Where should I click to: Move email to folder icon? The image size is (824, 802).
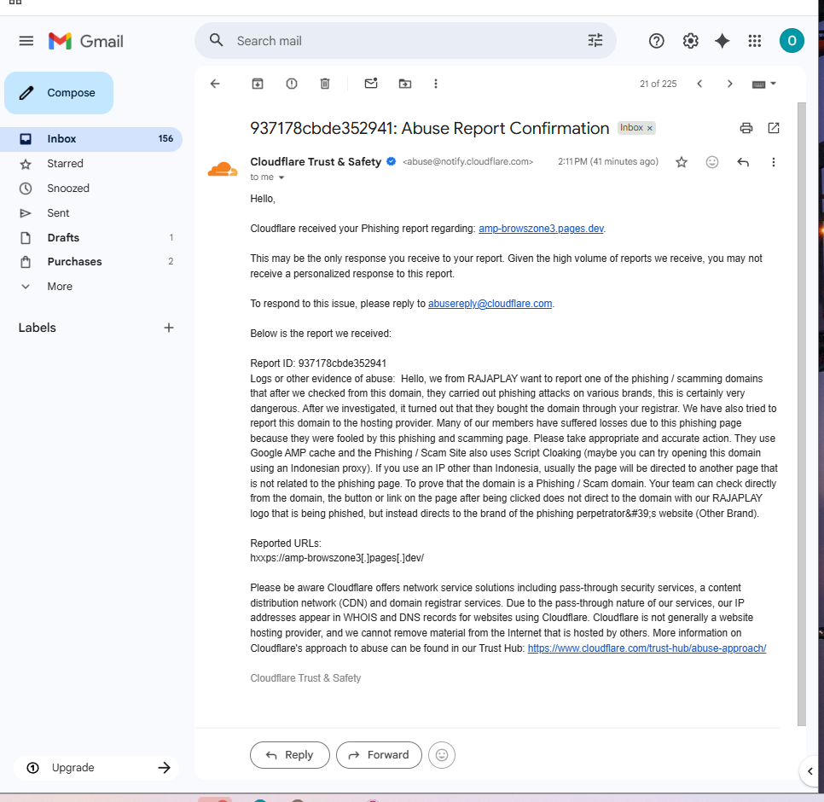click(x=404, y=84)
